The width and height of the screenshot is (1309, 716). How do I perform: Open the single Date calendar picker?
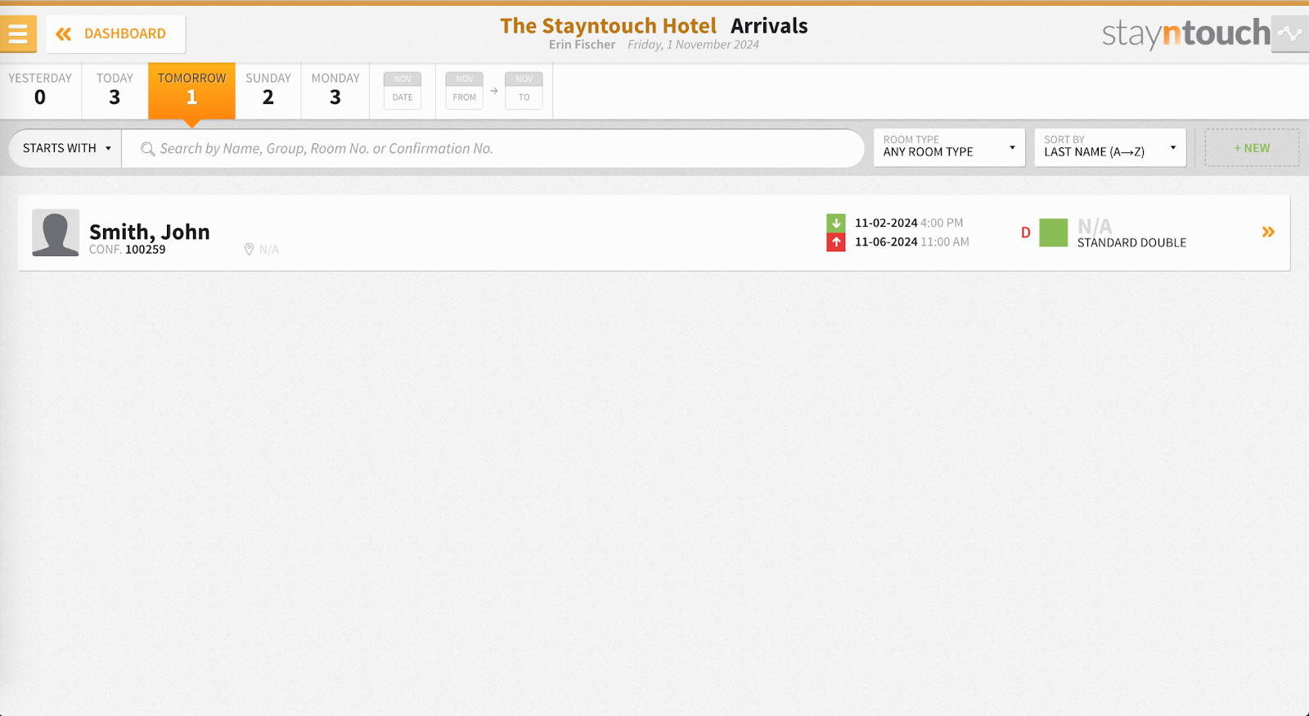pyautogui.click(x=403, y=90)
